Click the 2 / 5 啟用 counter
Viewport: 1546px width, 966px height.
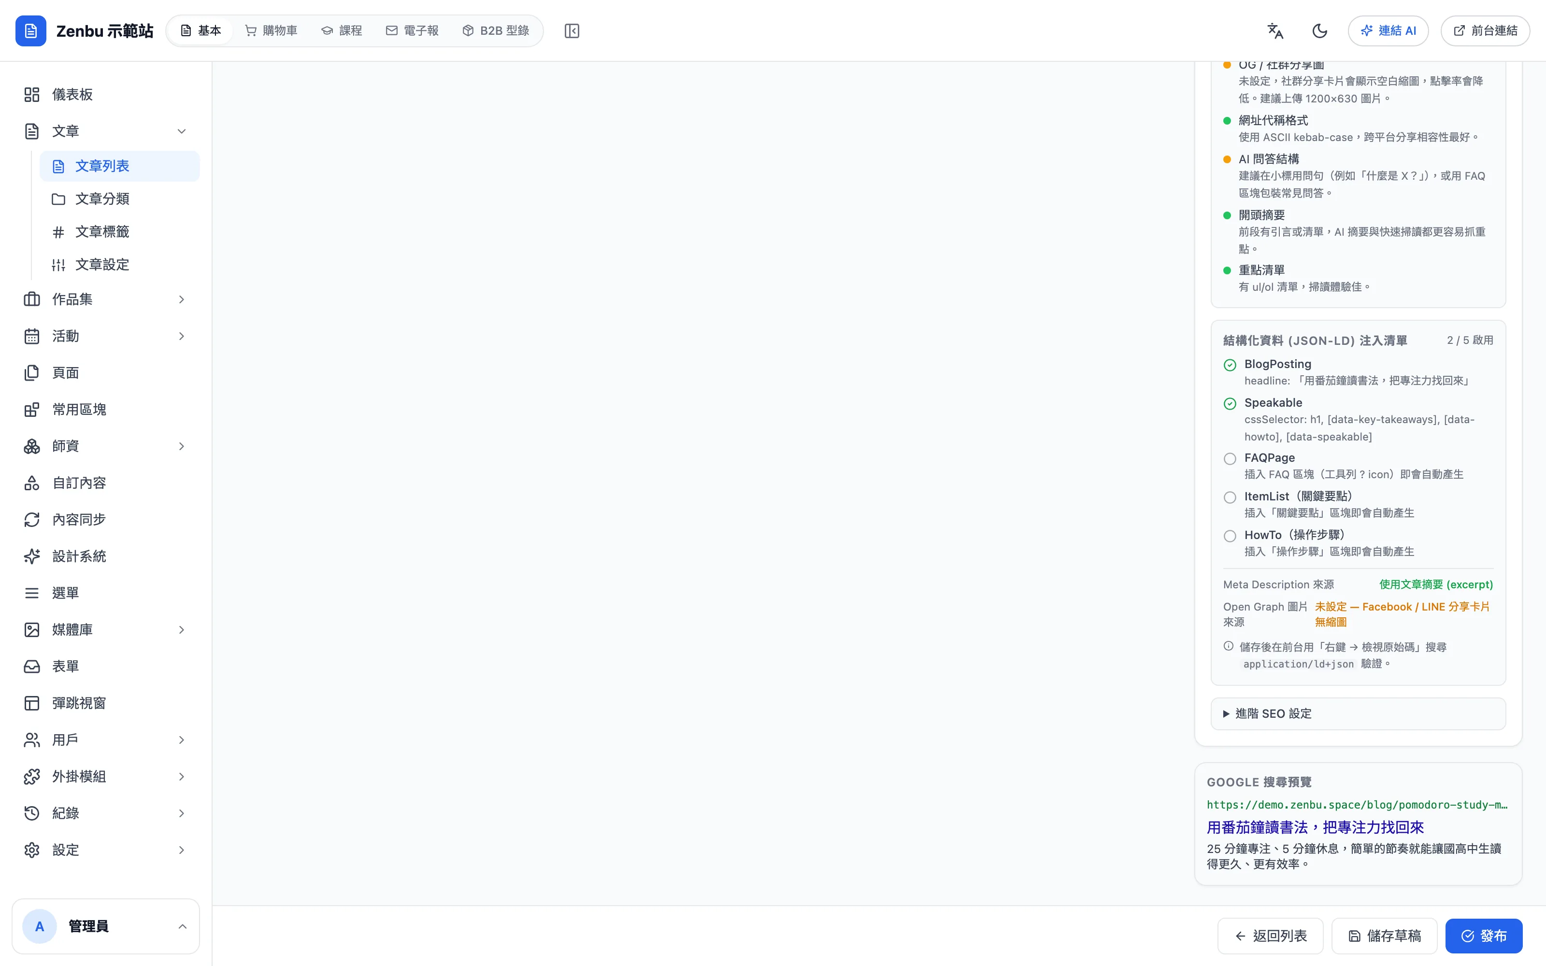coord(1470,340)
